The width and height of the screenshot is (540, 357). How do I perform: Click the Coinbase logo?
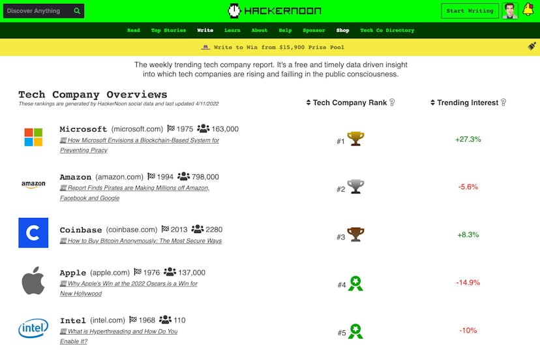click(x=33, y=232)
